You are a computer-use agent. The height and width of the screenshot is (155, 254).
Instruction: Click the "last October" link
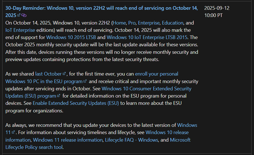point(46,74)
